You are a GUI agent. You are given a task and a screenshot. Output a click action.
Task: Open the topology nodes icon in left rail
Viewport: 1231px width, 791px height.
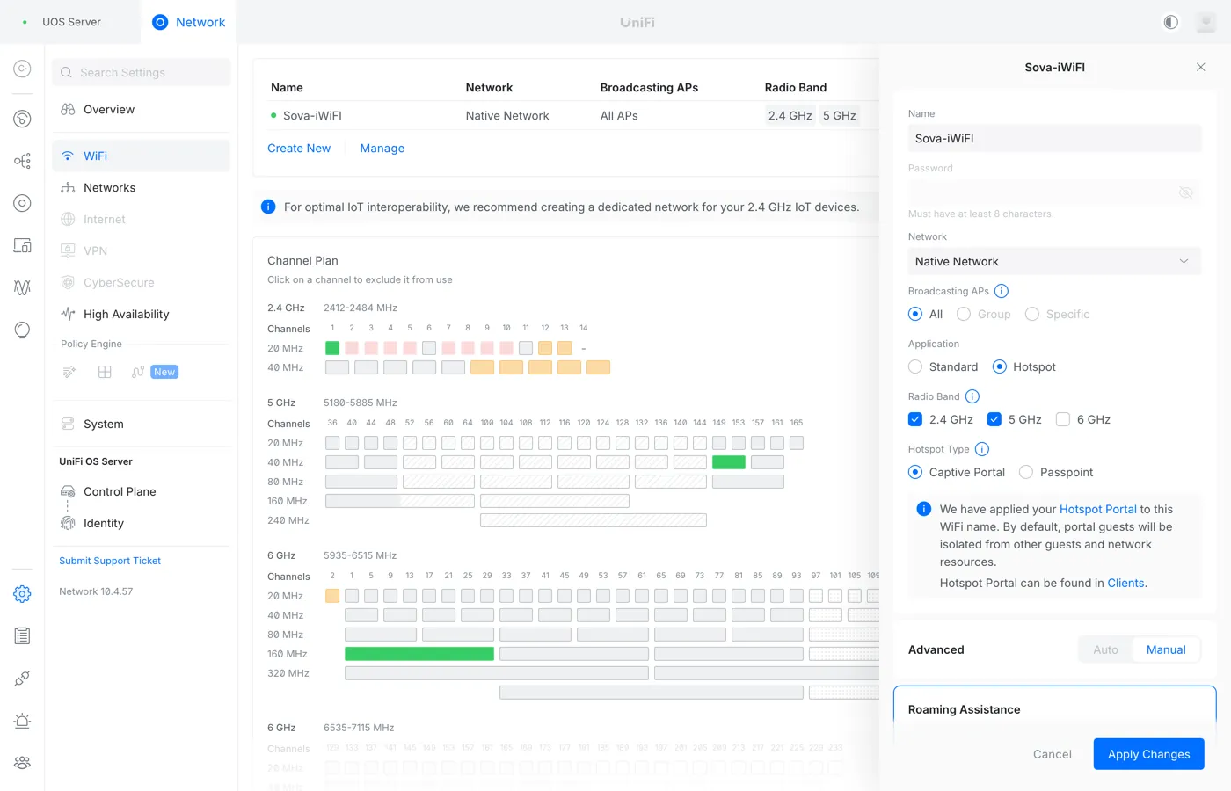(x=23, y=161)
